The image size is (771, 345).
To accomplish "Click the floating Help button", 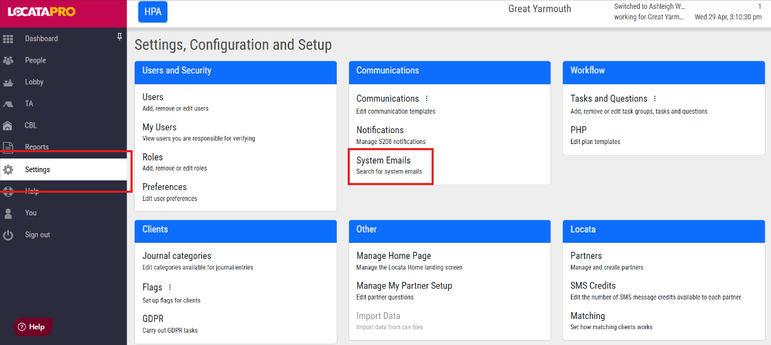I will click(32, 327).
